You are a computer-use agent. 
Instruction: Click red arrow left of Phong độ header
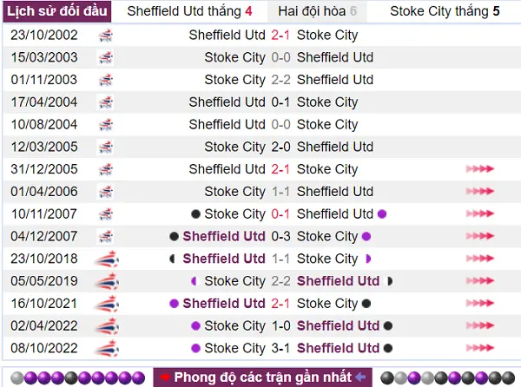pos(165,377)
